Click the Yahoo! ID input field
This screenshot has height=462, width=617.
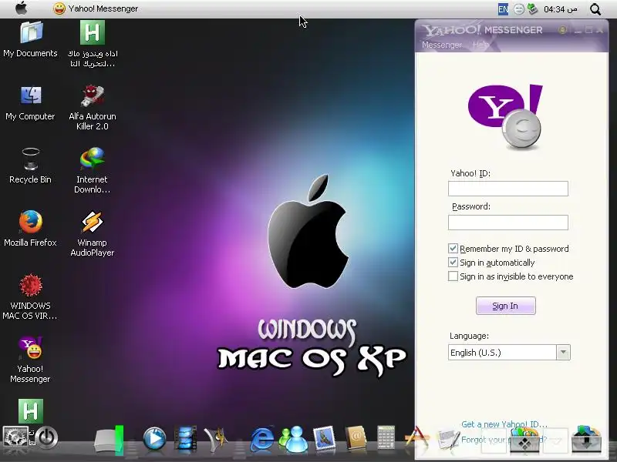(508, 189)
